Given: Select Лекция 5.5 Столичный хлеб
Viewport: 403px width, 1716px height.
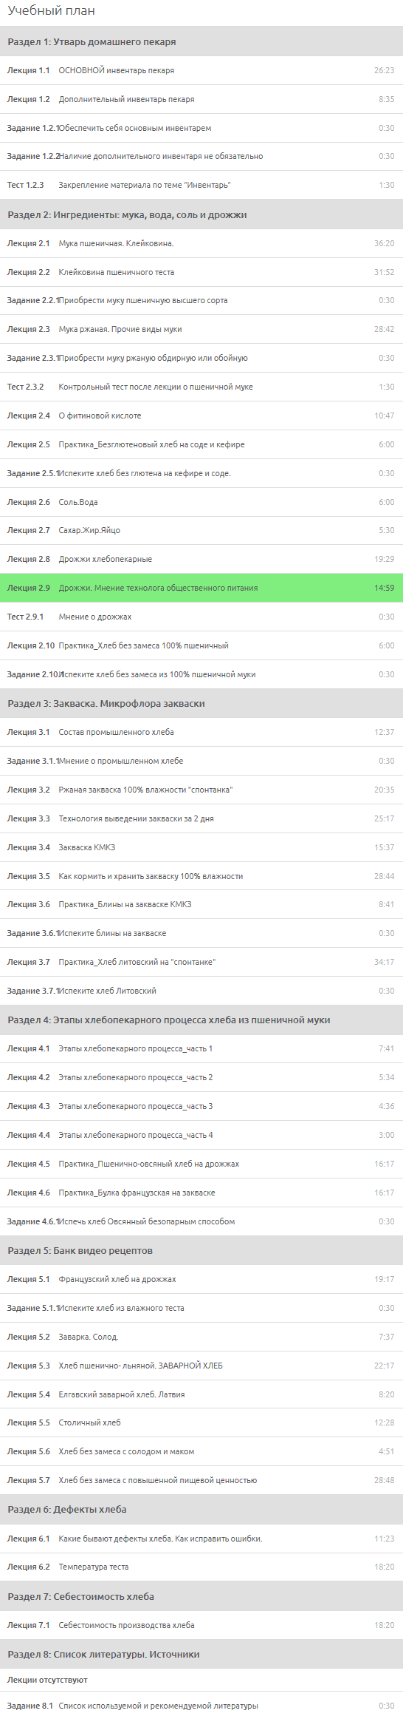Looking at the screenshot, I should click(x=201, y=1422).
